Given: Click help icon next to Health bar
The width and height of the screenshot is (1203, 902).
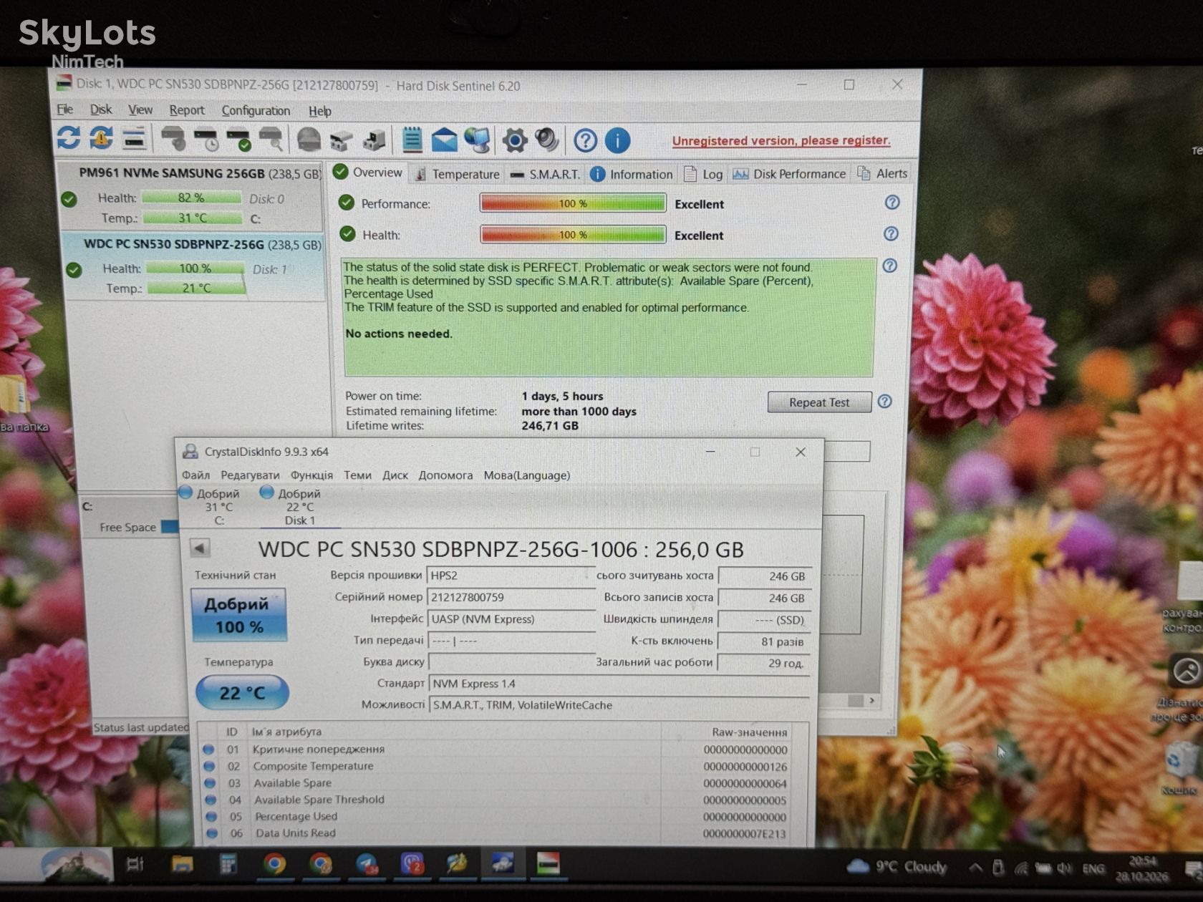Looking at the screenshot, I should [x=891, y=234].
